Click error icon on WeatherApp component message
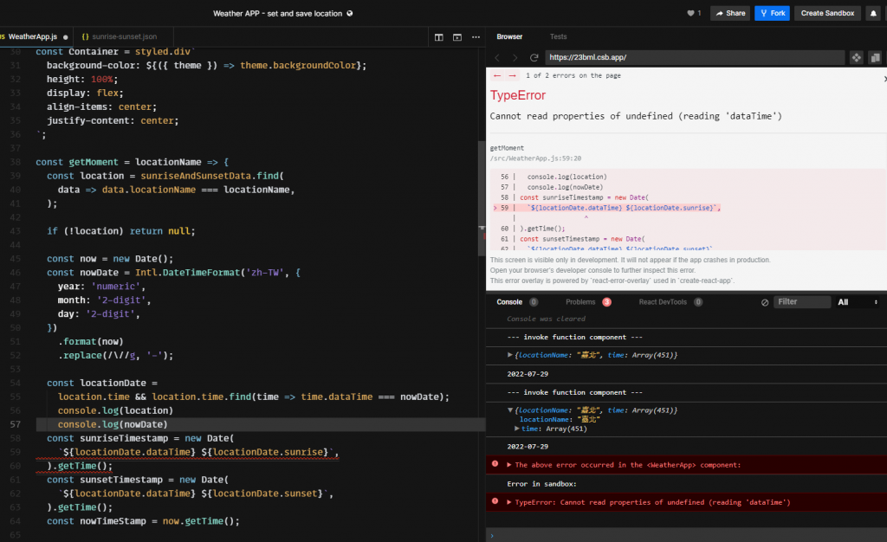This screenshot has width=887, height=542. point(495,464)
